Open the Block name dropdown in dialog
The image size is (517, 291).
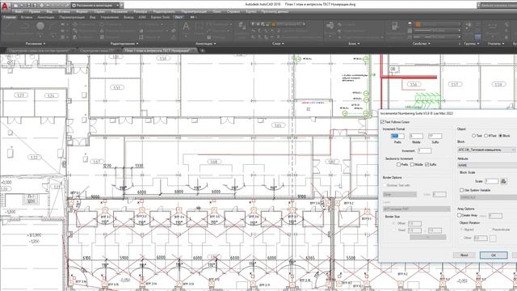486,150
